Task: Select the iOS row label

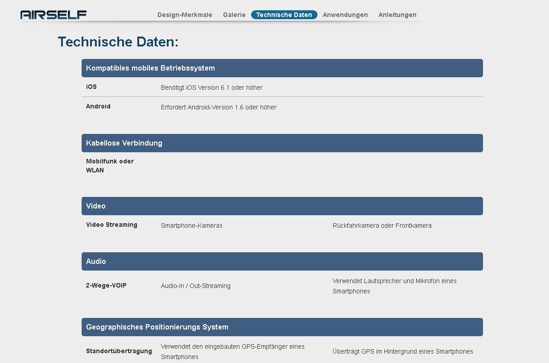Action: coord(91,87)
